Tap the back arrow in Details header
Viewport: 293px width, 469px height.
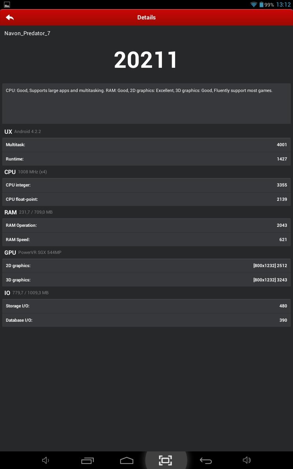(10, 17)
